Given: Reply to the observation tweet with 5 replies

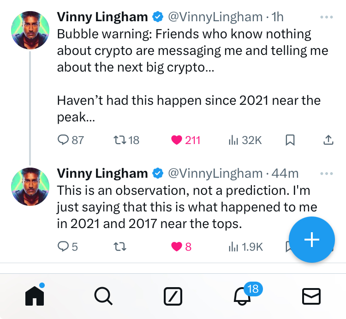Looking at the screenshot, I should click(x=63, y=247).
